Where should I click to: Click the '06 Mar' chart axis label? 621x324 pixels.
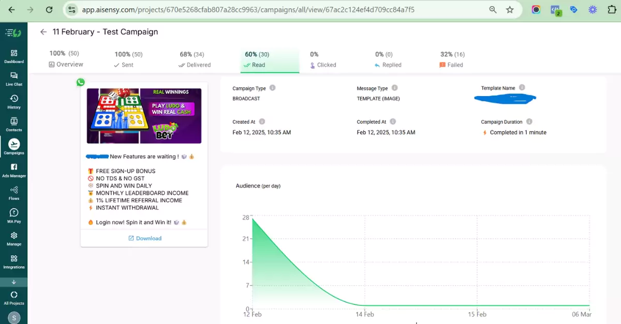(581, 314)
